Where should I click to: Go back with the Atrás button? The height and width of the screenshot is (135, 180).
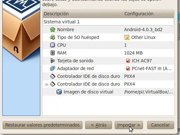(98, 125)
